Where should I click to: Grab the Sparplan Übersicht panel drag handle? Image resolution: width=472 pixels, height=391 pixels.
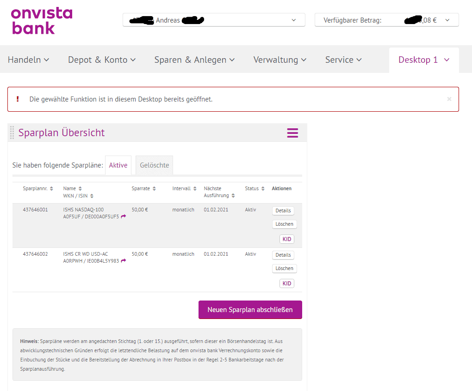pyautogui.click(x=12, y=133)
